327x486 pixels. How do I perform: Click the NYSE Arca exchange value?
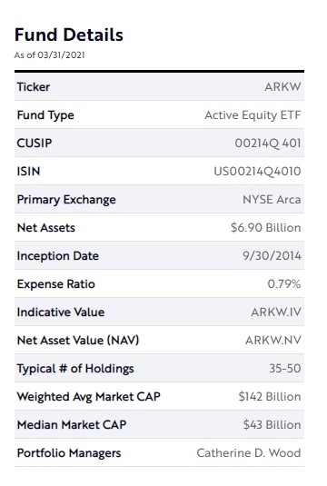(x=272, y=200)
